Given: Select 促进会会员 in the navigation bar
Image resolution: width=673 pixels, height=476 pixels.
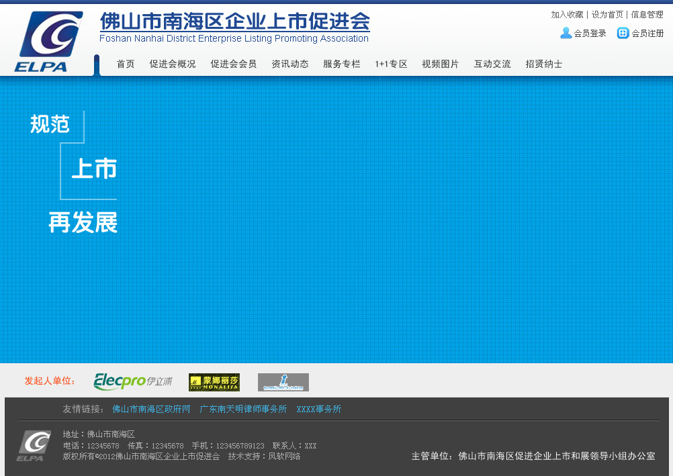Looking at the screenshot, I should tap(233, 64).
